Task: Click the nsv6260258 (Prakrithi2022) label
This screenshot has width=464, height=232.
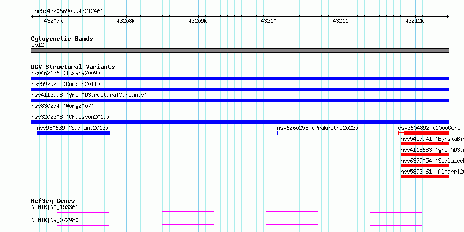Action: click(x=318, y=128)
